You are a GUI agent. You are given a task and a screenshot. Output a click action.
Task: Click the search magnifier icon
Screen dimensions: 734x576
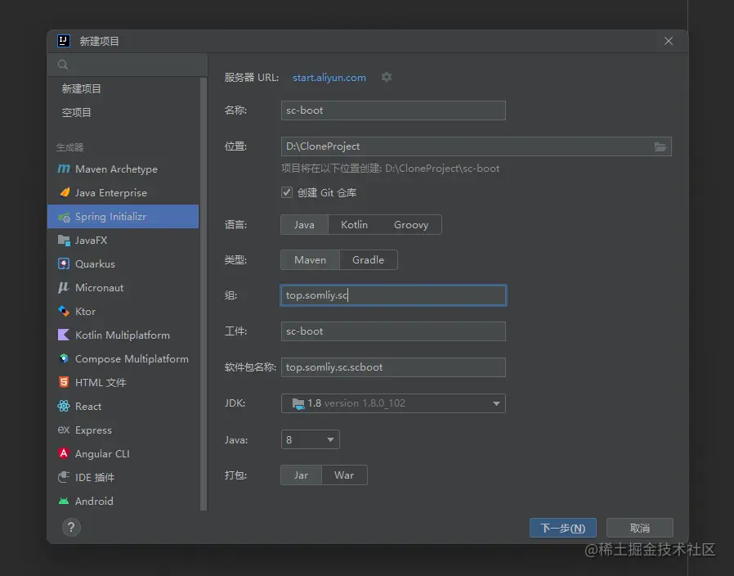pyautogui.click(x=63, y=65)
